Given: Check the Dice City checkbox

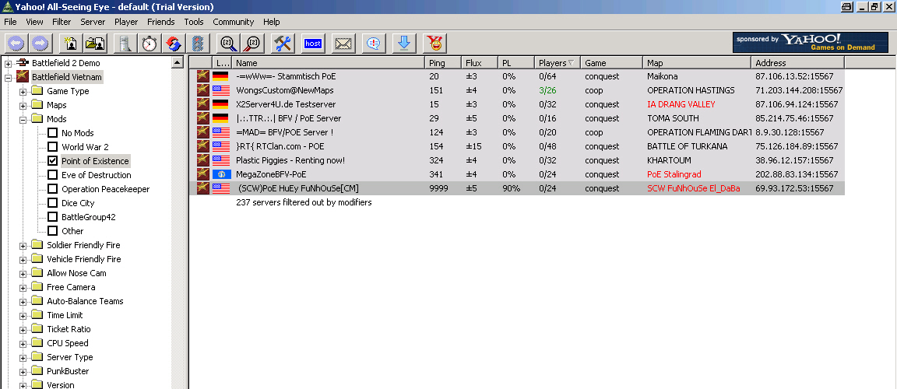Looking at the screenshot, I should (x=53, y=203).
